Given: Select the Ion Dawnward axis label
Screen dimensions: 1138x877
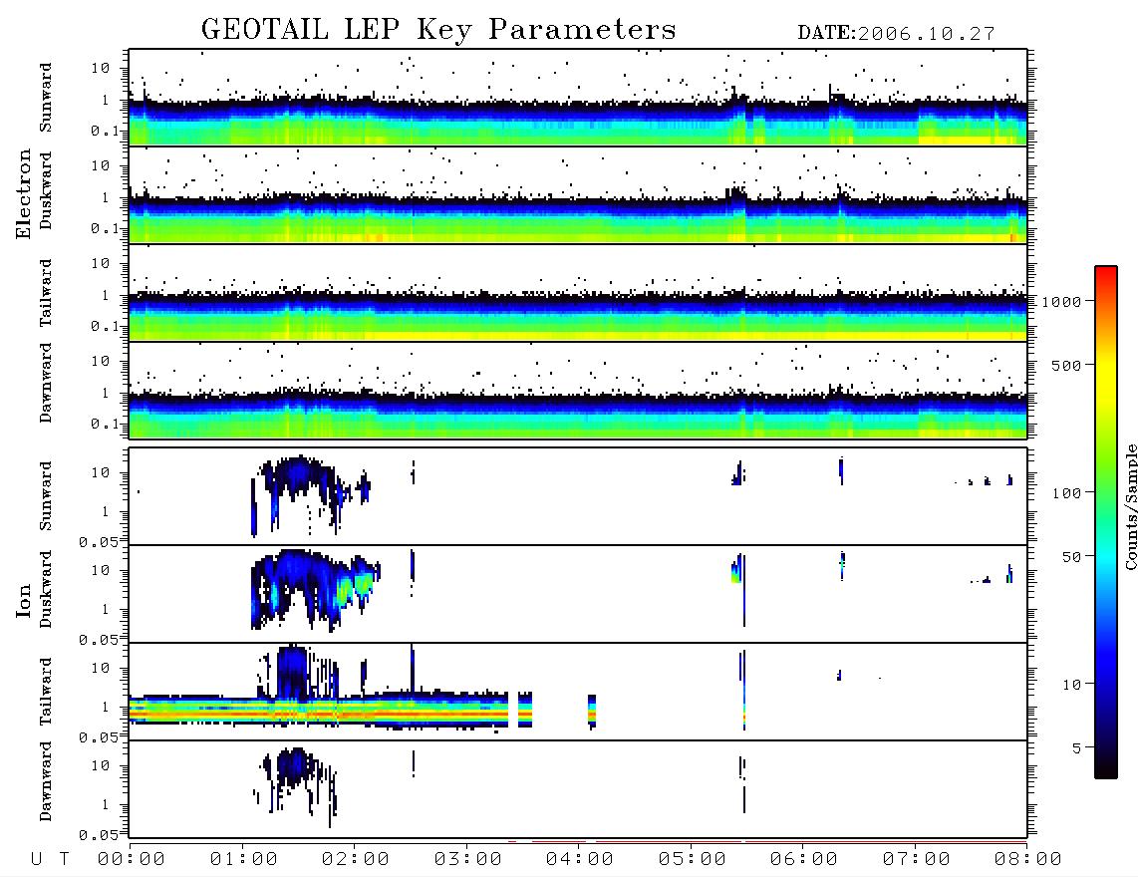Looking at the screenshot, I should click(46, 781).
